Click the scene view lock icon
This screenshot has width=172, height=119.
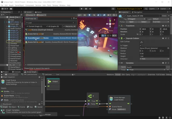(x=114, y=20)
